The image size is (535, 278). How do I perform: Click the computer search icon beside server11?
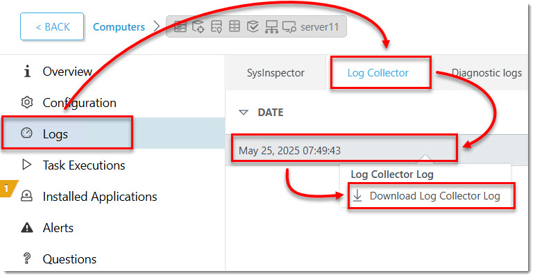289,26
